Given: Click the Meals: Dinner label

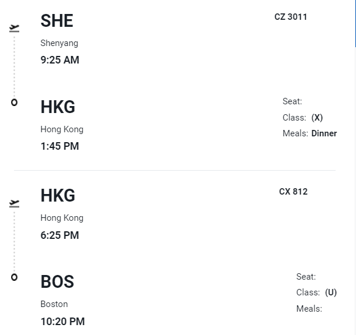Looking at the screenshot, I should (x=309, y=133).
